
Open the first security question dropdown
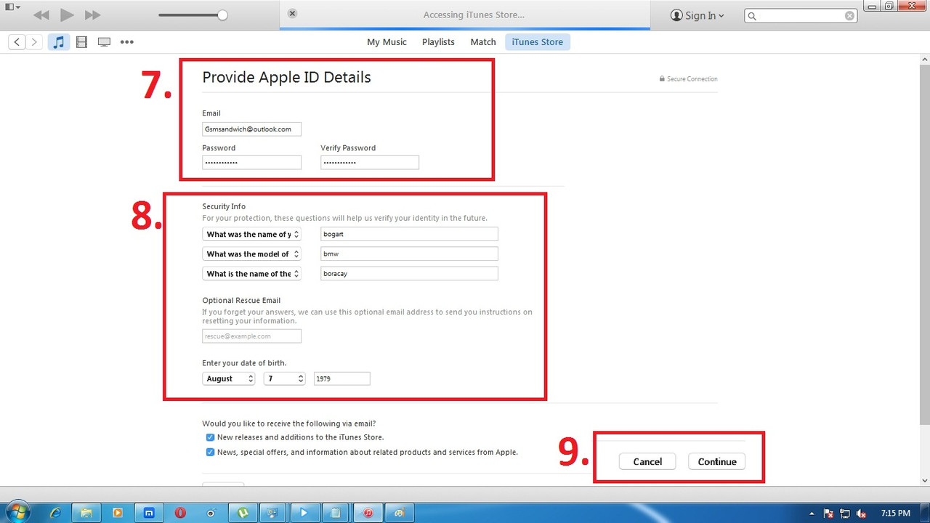pyautogui.click(x=251, y=234)
